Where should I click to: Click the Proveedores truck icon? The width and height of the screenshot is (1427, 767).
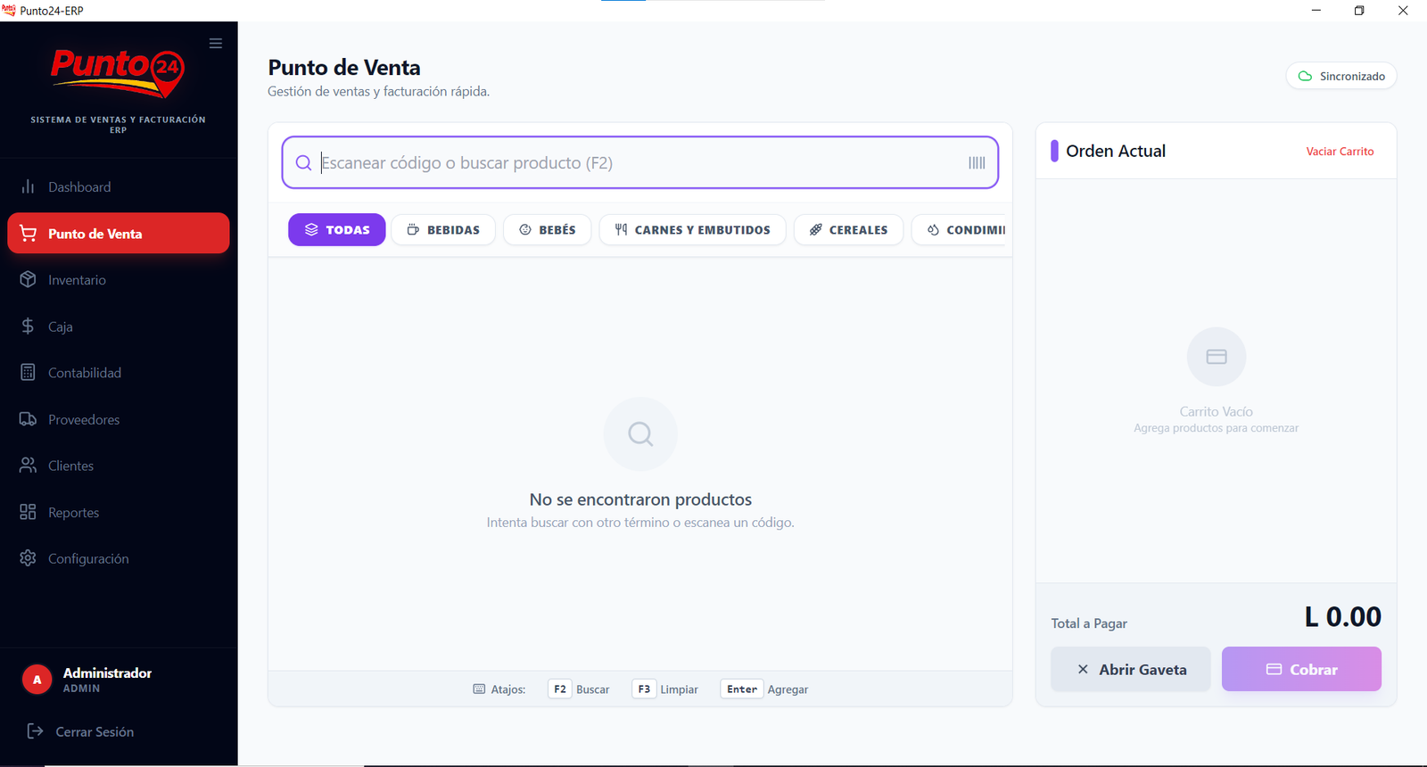point(28,419)
